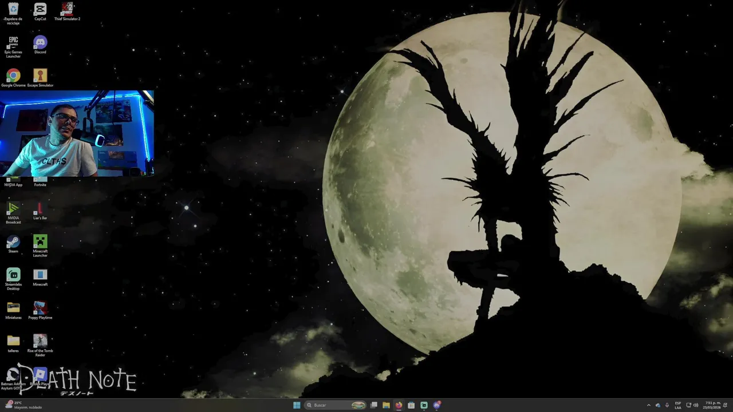Select the Liar's Bar desktop icon
This screenshot has width=733, height=412.
pyautogui.click(x=40, y=211)
